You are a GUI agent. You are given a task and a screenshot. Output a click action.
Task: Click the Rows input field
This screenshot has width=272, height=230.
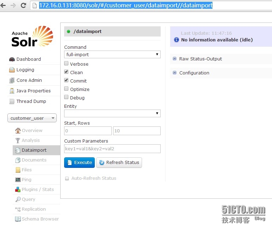[x=137, y=131]
